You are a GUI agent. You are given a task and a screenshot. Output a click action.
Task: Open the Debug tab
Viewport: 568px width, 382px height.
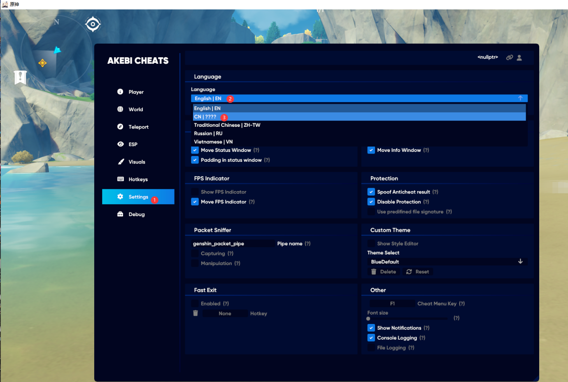pyautogui.click(x=138, y=214)
